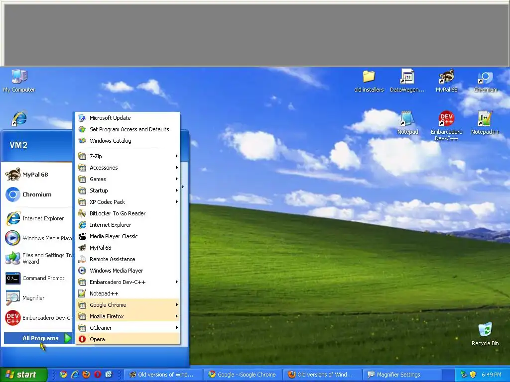Select Remote Assistance entry

coord(128,259)
